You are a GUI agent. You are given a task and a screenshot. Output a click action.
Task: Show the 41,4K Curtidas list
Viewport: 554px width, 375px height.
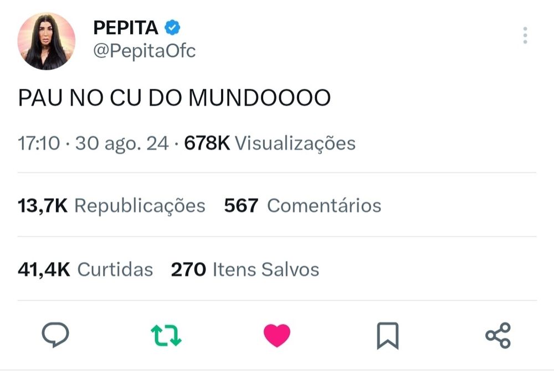(x=85, y=269)
